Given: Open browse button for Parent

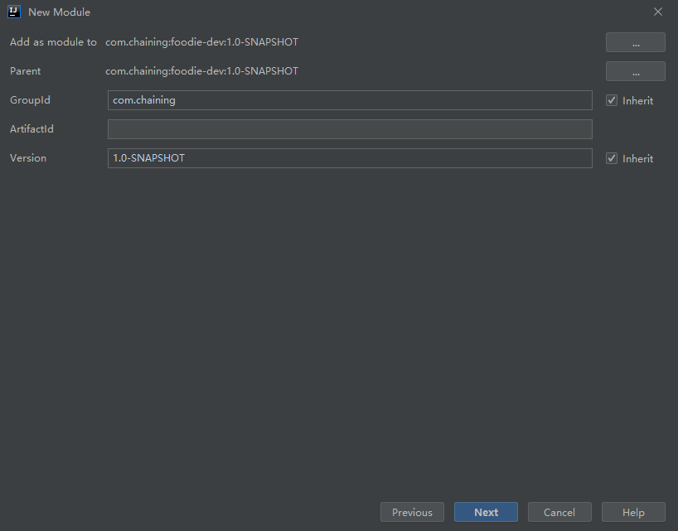Looking at the screenshot, I should [x=635, y=71].
